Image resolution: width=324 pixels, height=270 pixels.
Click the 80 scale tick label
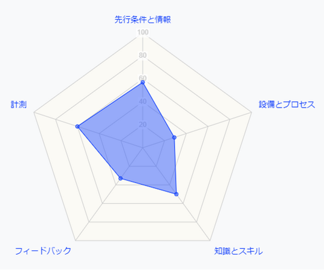coord(143,55)
